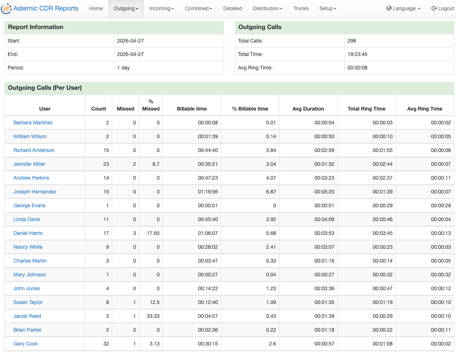Viewport: 456px width, 352px height.
Task: Select Andrew Perkins % billable 4.07
Action: [x=271, y=178]
